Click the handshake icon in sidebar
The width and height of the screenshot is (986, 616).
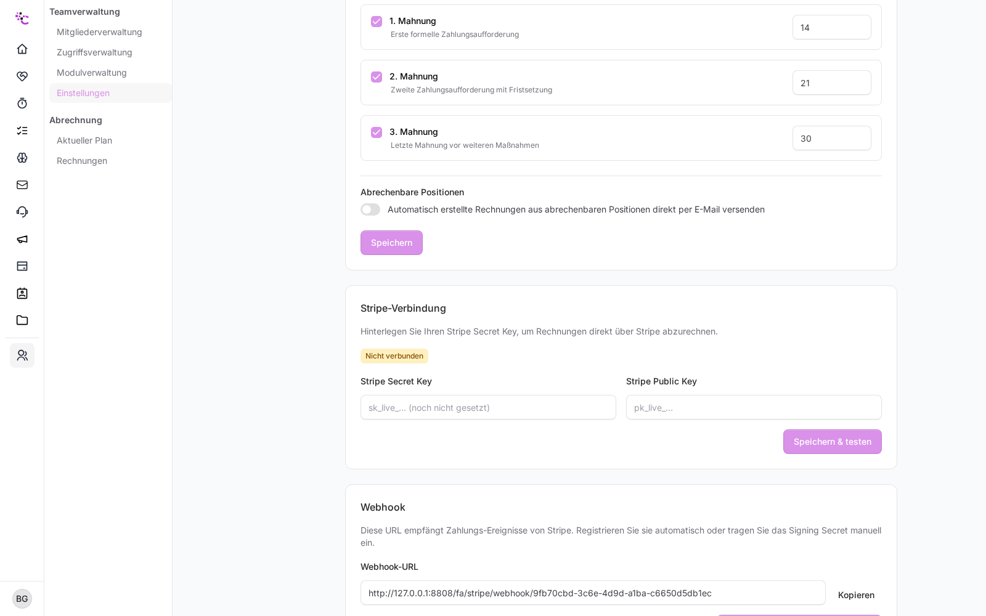click(22, 76)
